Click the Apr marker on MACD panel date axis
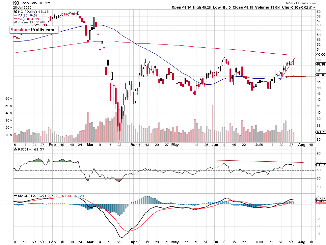326x245 pixels. pos(134,242)
